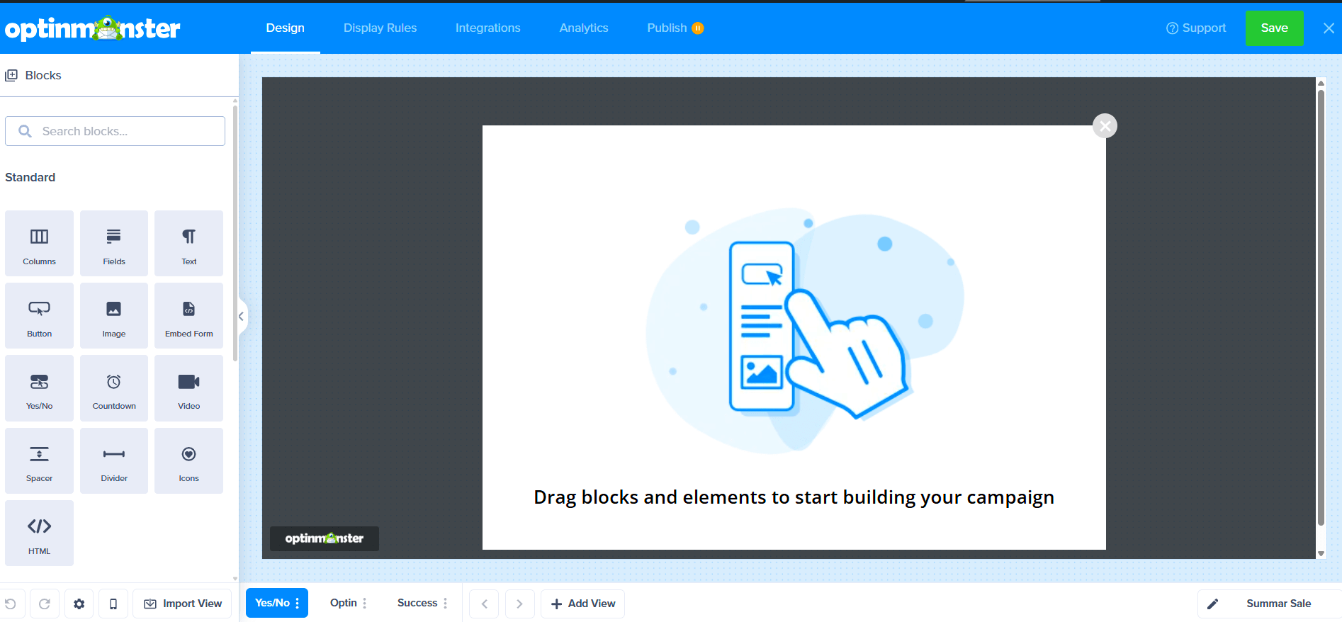Open campaign settings gear
1342x622 pixels.
[79, 604]
